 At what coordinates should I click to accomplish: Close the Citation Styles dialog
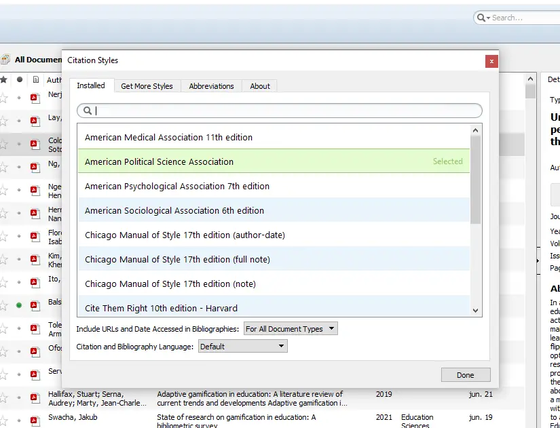[491, 62]
